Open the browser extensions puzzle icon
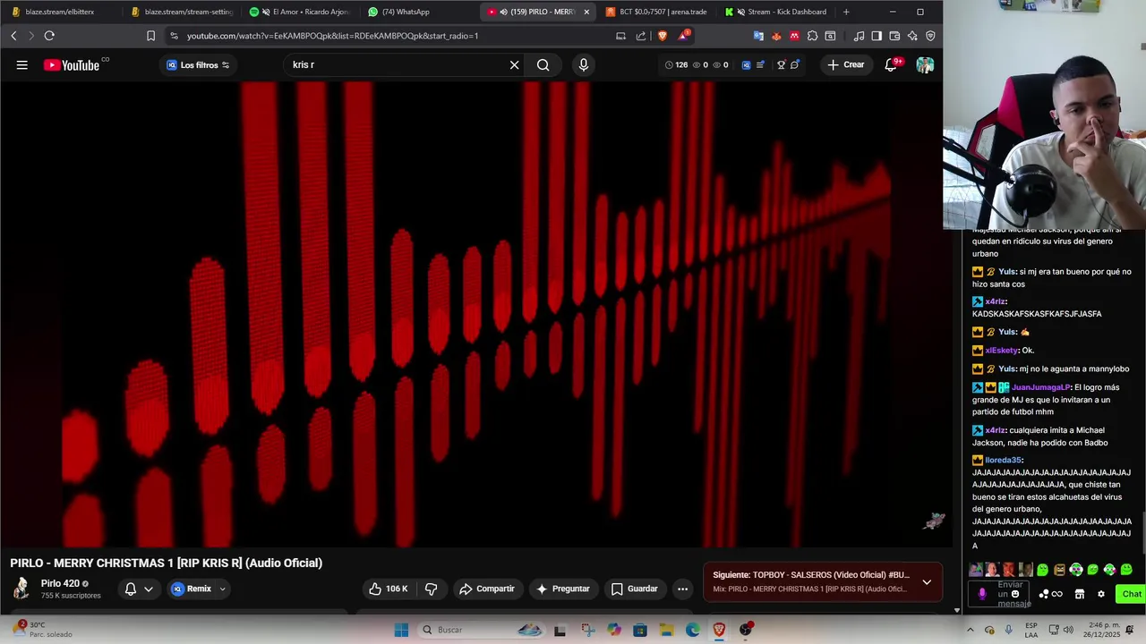The width and height of the screenshot is (1146, 644). point(812,36)
